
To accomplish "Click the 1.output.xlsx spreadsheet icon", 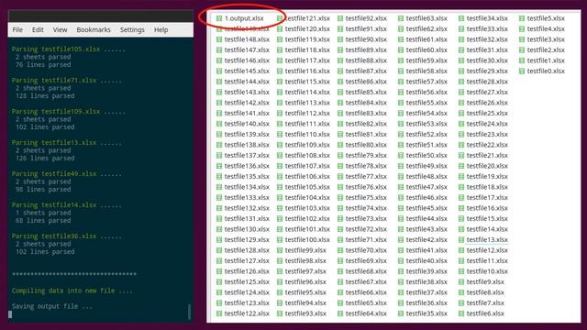I will click(219, 18).
